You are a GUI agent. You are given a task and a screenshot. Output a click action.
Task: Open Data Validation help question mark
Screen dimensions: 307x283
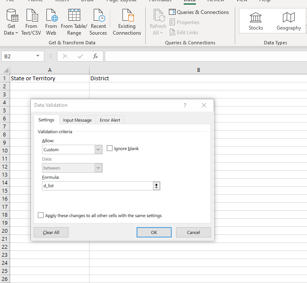pos(185,105)
